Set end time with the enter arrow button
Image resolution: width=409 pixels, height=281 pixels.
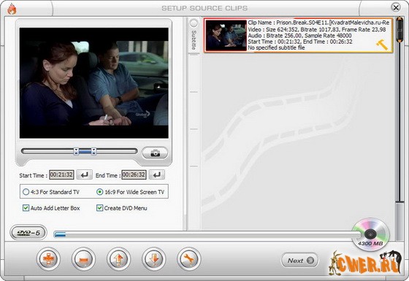157,175
